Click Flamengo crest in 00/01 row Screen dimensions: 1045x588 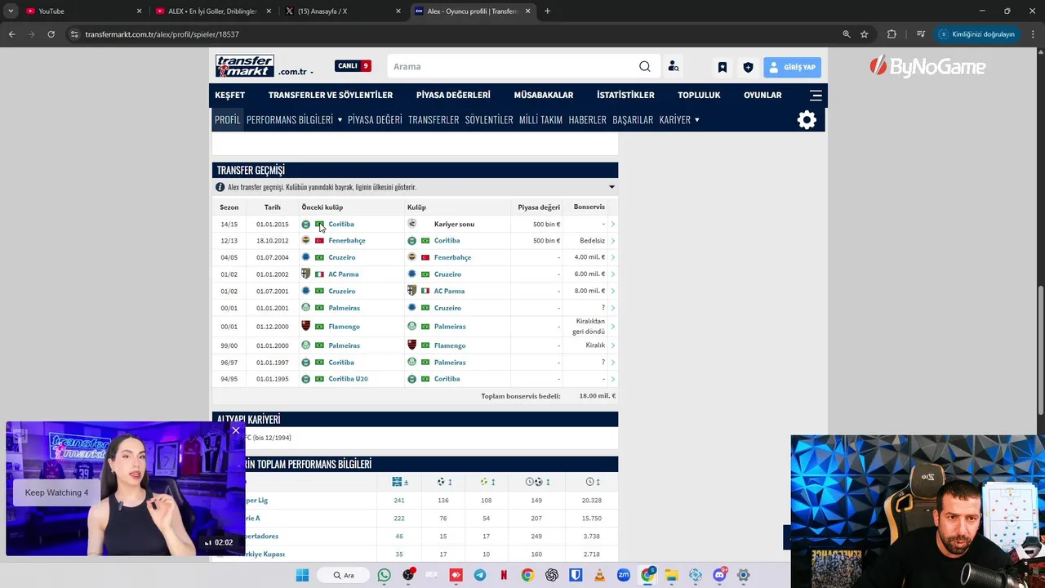click(306, 326)
